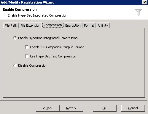
Task: Open the File Extension tab
Action: click(30, 25)
